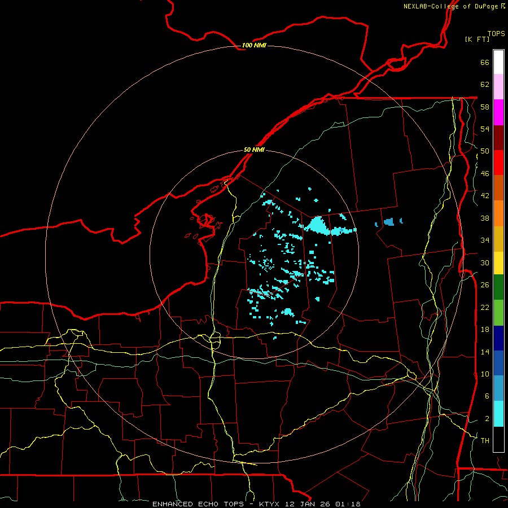
Task: Select the dark green legend swatch
Action: click(x=498, y=287)
